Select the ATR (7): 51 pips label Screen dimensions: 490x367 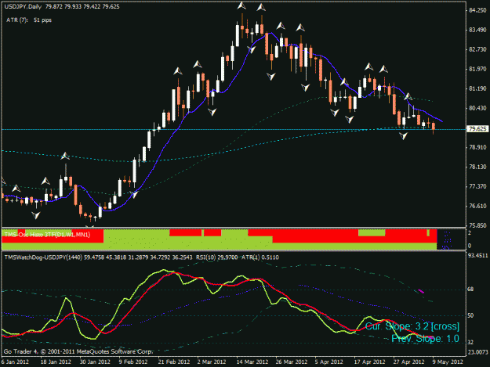pos(29,20)
